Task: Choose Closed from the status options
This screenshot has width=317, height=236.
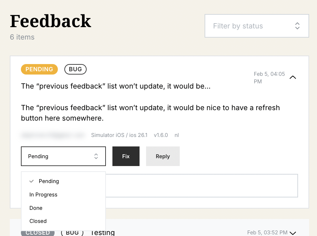Action: pos(38,221)
